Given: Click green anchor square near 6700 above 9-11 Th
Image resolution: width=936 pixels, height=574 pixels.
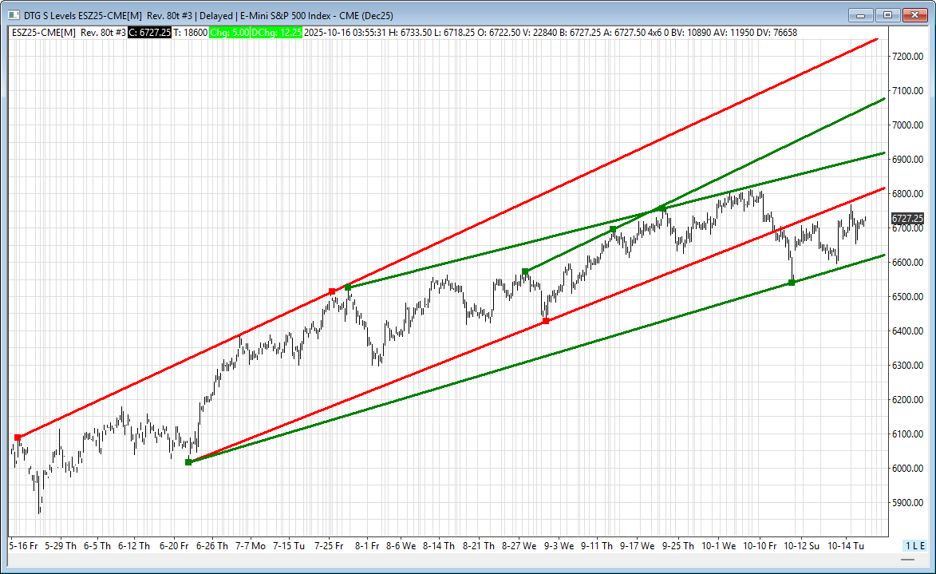Looking at the screenshot, I should [x=613, y=229].
